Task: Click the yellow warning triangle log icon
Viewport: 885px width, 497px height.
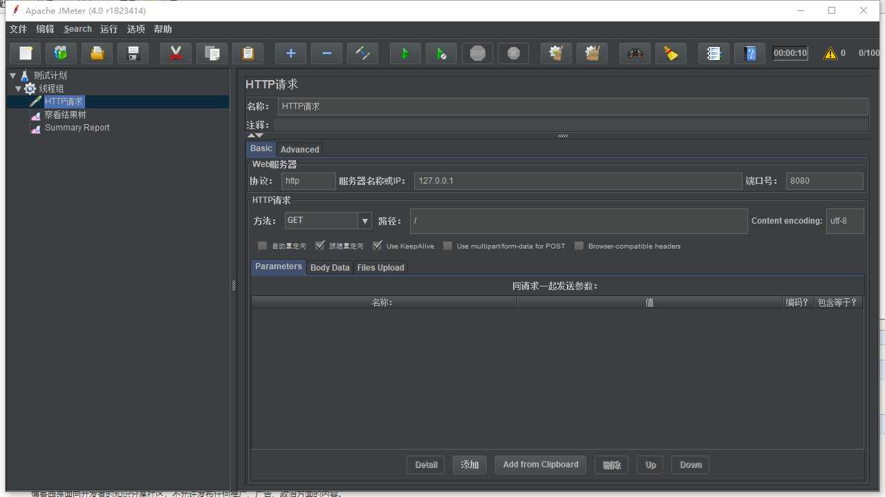Action: pos(830,53)
